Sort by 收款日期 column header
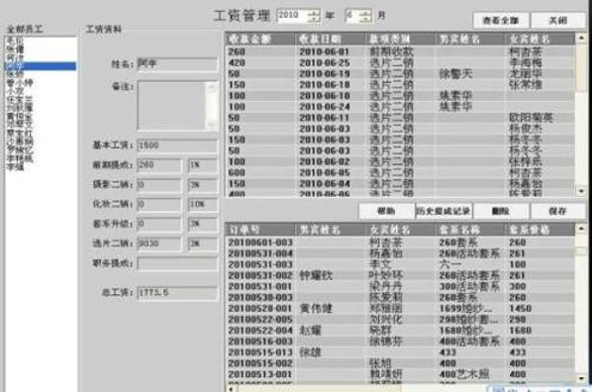Image resolution: width=592 pixels, height=392 pixels. (x=330, y=40)
